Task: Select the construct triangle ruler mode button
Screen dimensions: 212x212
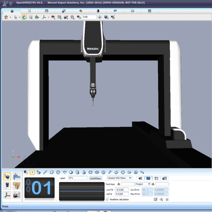Action: click(17, 177)
